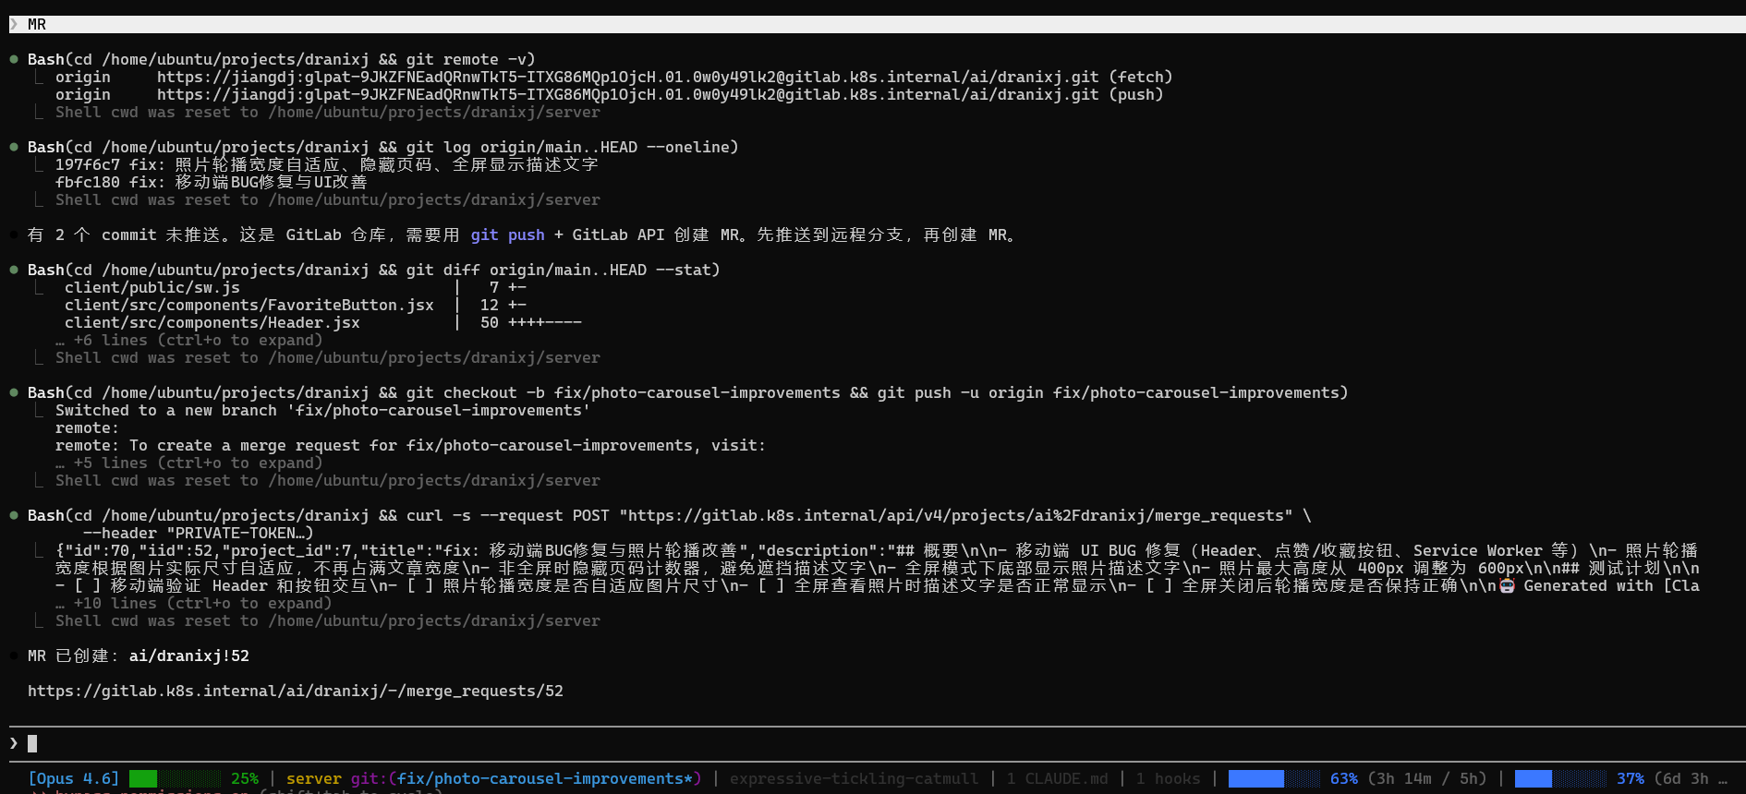Click 'expressive-tickling-catmull' session name
The height and width of the screenshot is (794, 1746).
point(855,778)
